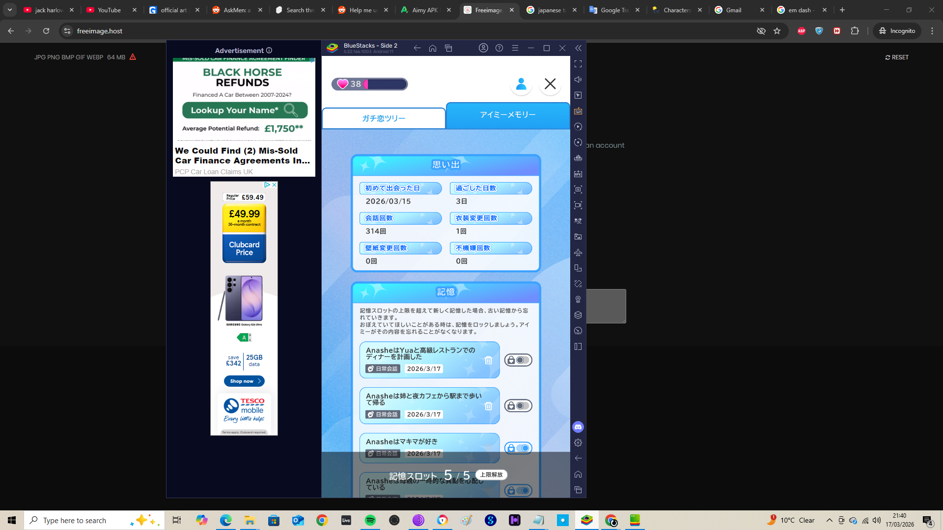This screenshot has height=530, width=943.
Task: Toggle lock on night café walk memory
Action: [518, 406]
